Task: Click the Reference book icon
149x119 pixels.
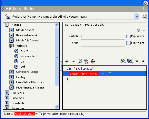Action: [138, 30]
